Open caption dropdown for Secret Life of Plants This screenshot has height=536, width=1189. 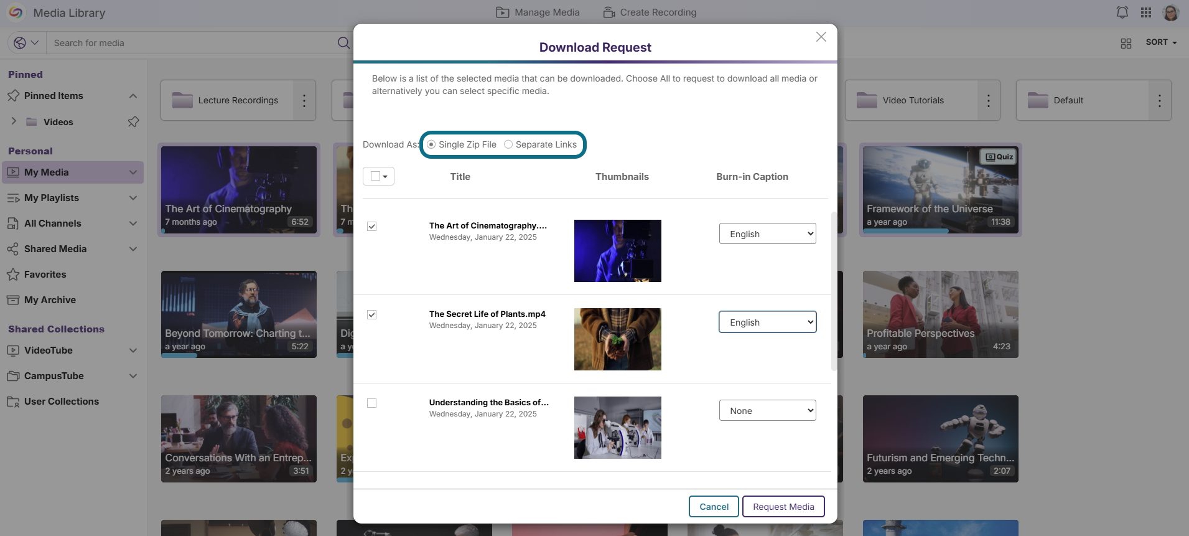[x=768, y=322]
